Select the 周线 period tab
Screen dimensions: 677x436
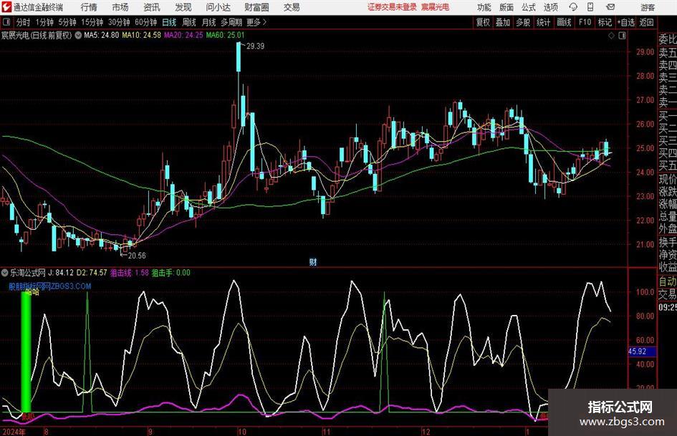pos(188,22)
